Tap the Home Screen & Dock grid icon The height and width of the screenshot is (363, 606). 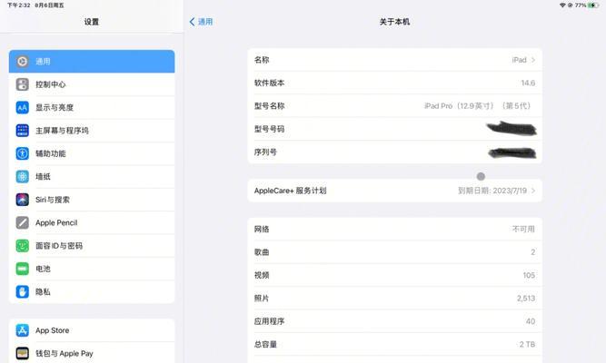(x=23, y=131)
